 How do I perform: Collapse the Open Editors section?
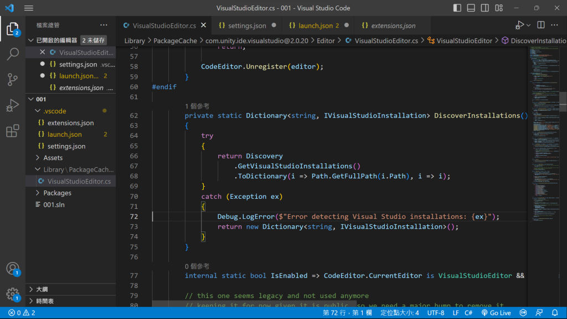[31, 40]
